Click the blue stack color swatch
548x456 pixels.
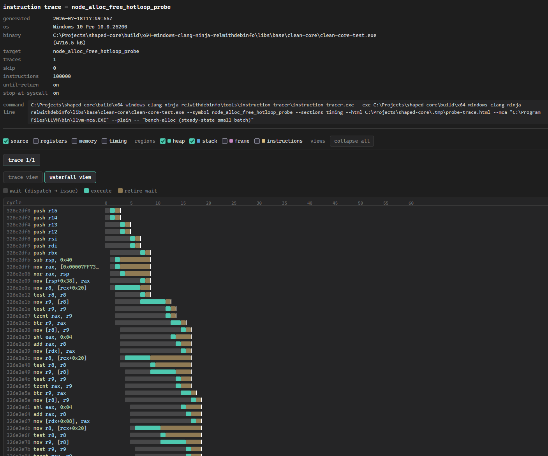[199, 141]
